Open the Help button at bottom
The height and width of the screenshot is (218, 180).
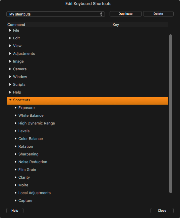point(15,211)
